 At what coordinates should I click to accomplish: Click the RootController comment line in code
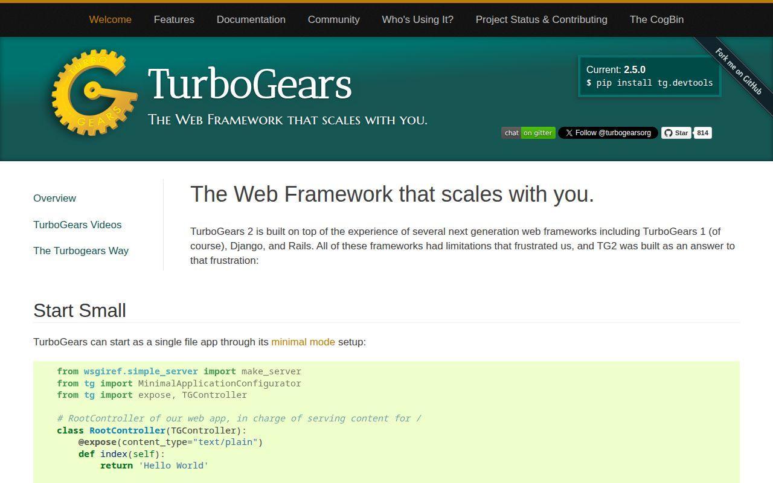tap(239, 418)
